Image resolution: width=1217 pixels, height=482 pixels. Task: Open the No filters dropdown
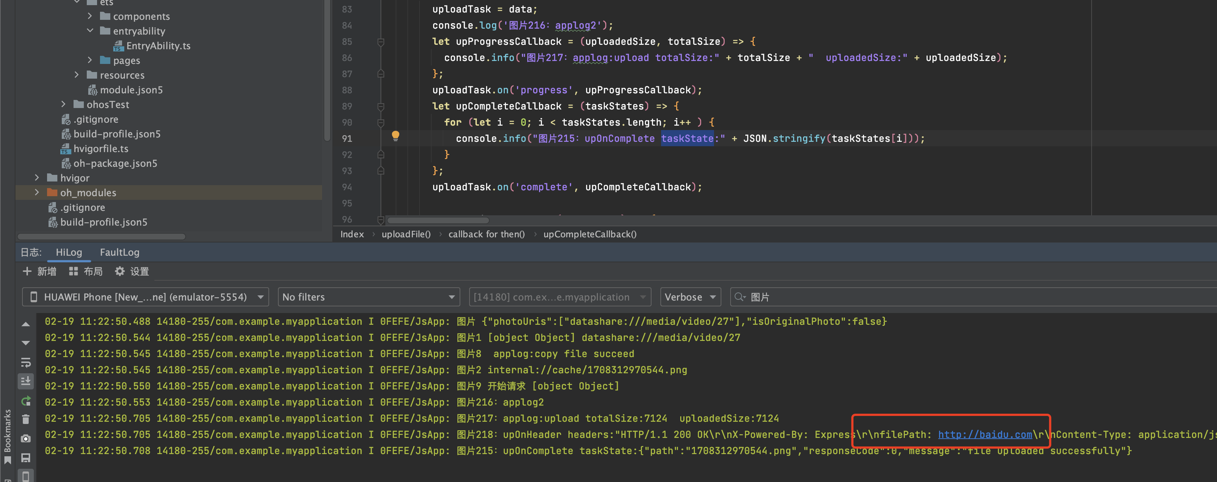pos(369,297)
